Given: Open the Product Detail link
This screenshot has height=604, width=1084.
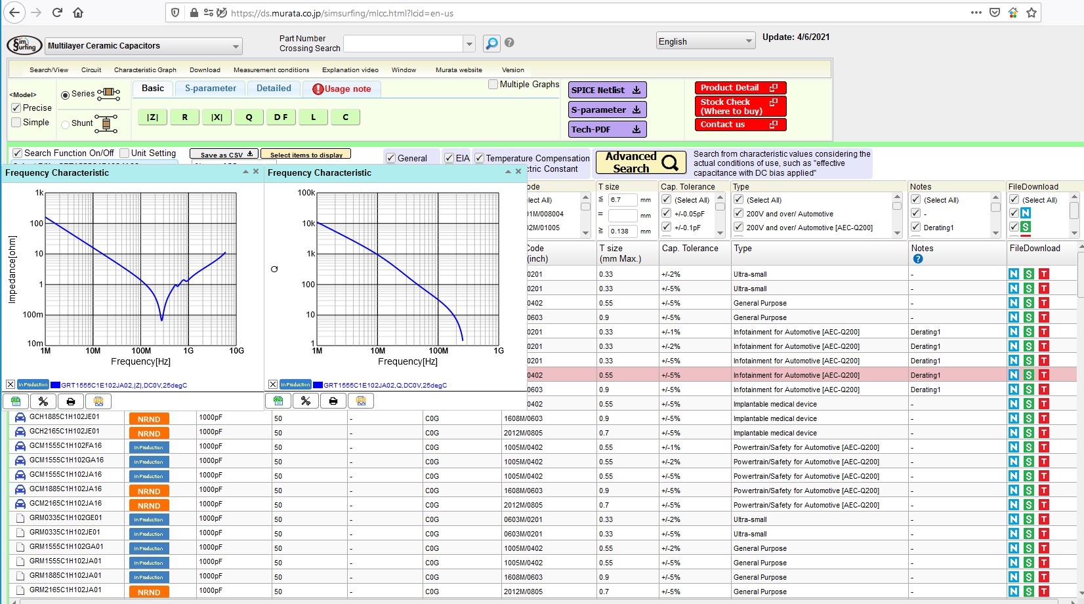Looking at the screenshot, I should 740,87.
